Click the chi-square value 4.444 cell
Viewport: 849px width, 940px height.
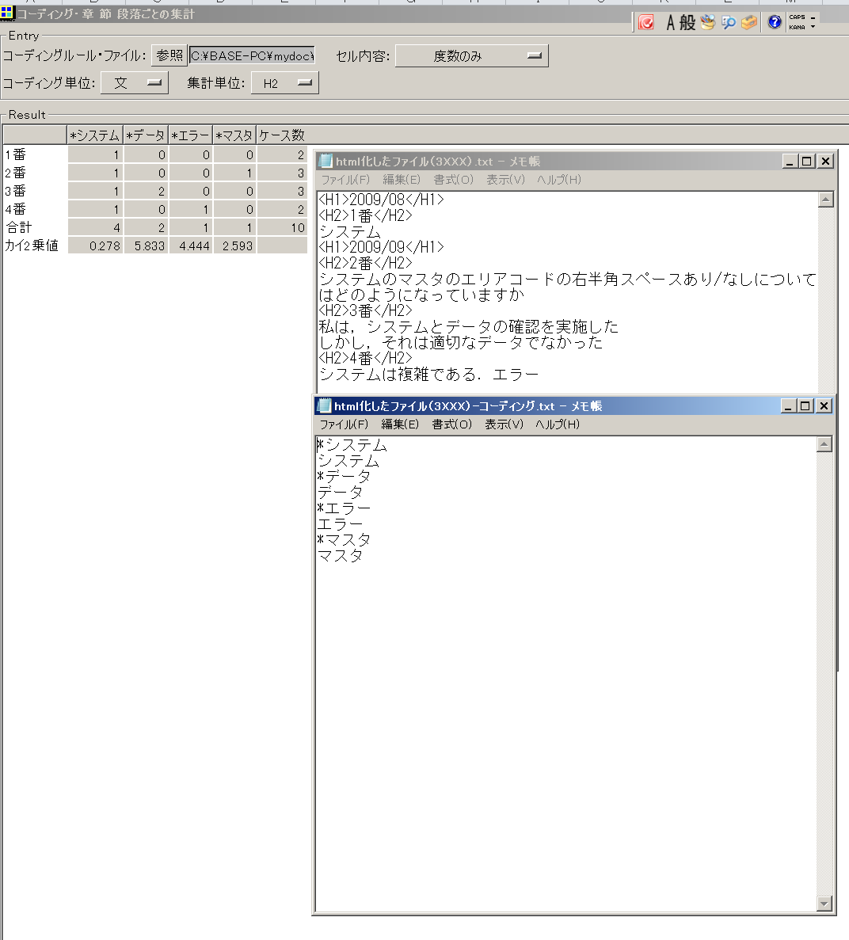(191, 245)
